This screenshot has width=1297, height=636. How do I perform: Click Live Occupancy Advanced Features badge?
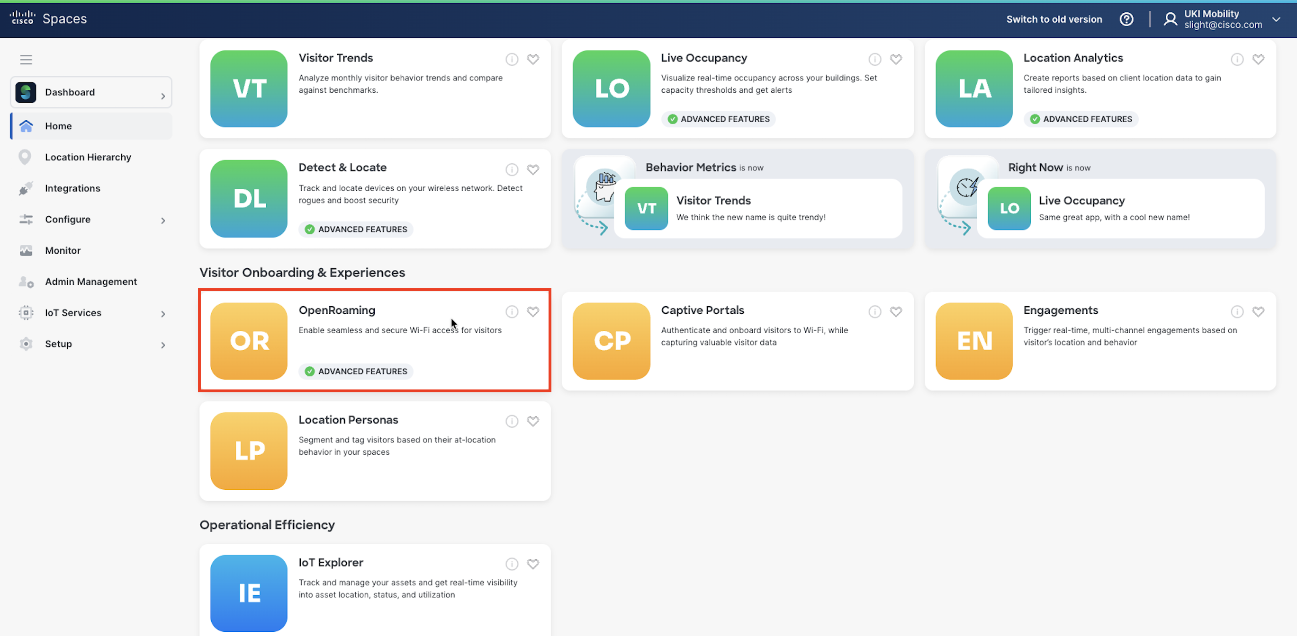(719, 119)
